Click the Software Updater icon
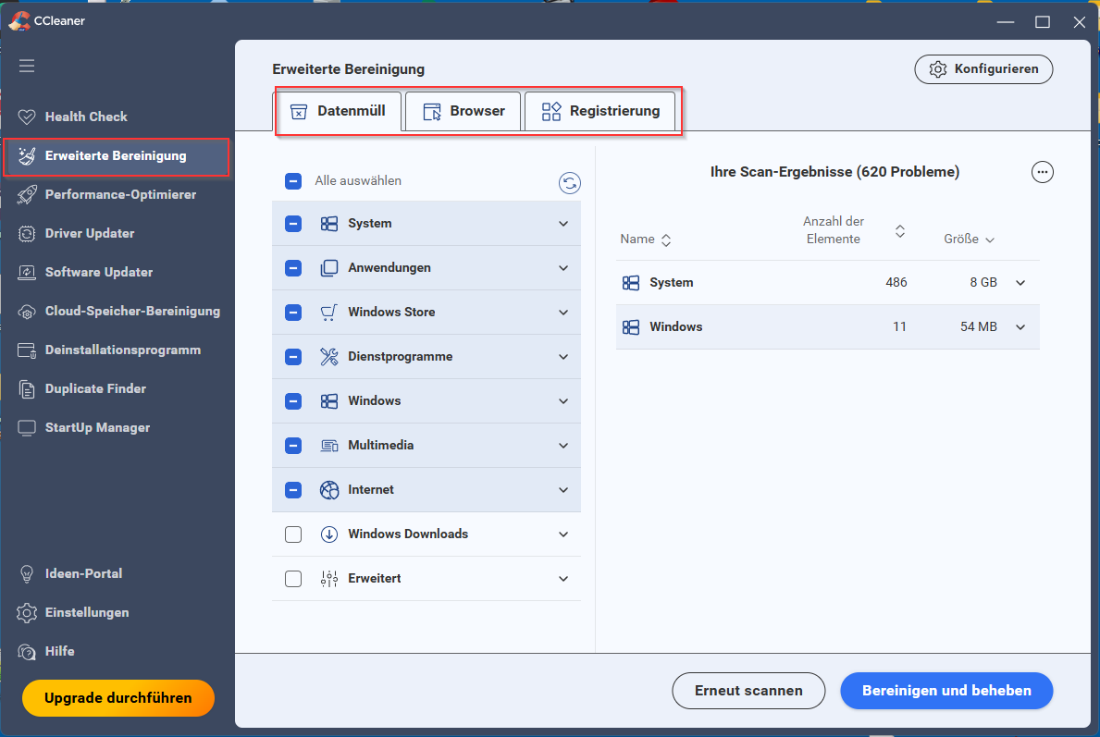This screenshot has width=1100, height=737. click(27, 272)
